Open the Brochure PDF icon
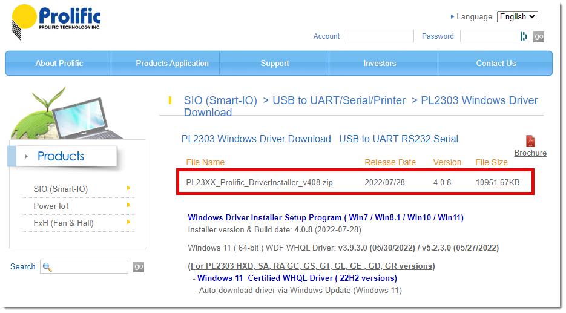This screenshot has width=566, height=313. point(530,141)
